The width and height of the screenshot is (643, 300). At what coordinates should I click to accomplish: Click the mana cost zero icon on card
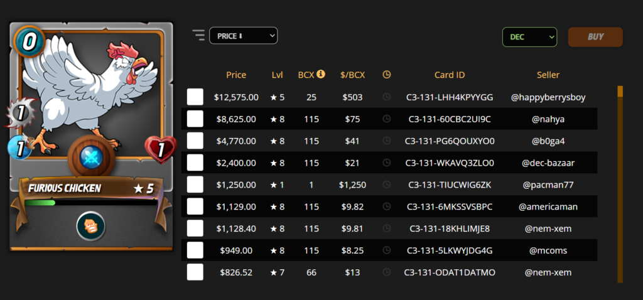[x=26, y=41]
